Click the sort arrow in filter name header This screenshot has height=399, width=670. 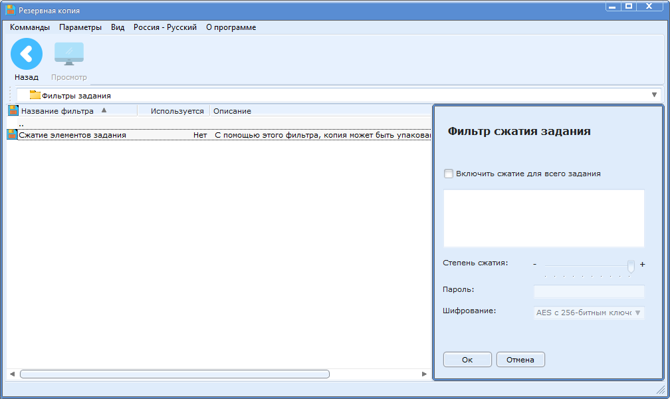[x=104, y=110]
